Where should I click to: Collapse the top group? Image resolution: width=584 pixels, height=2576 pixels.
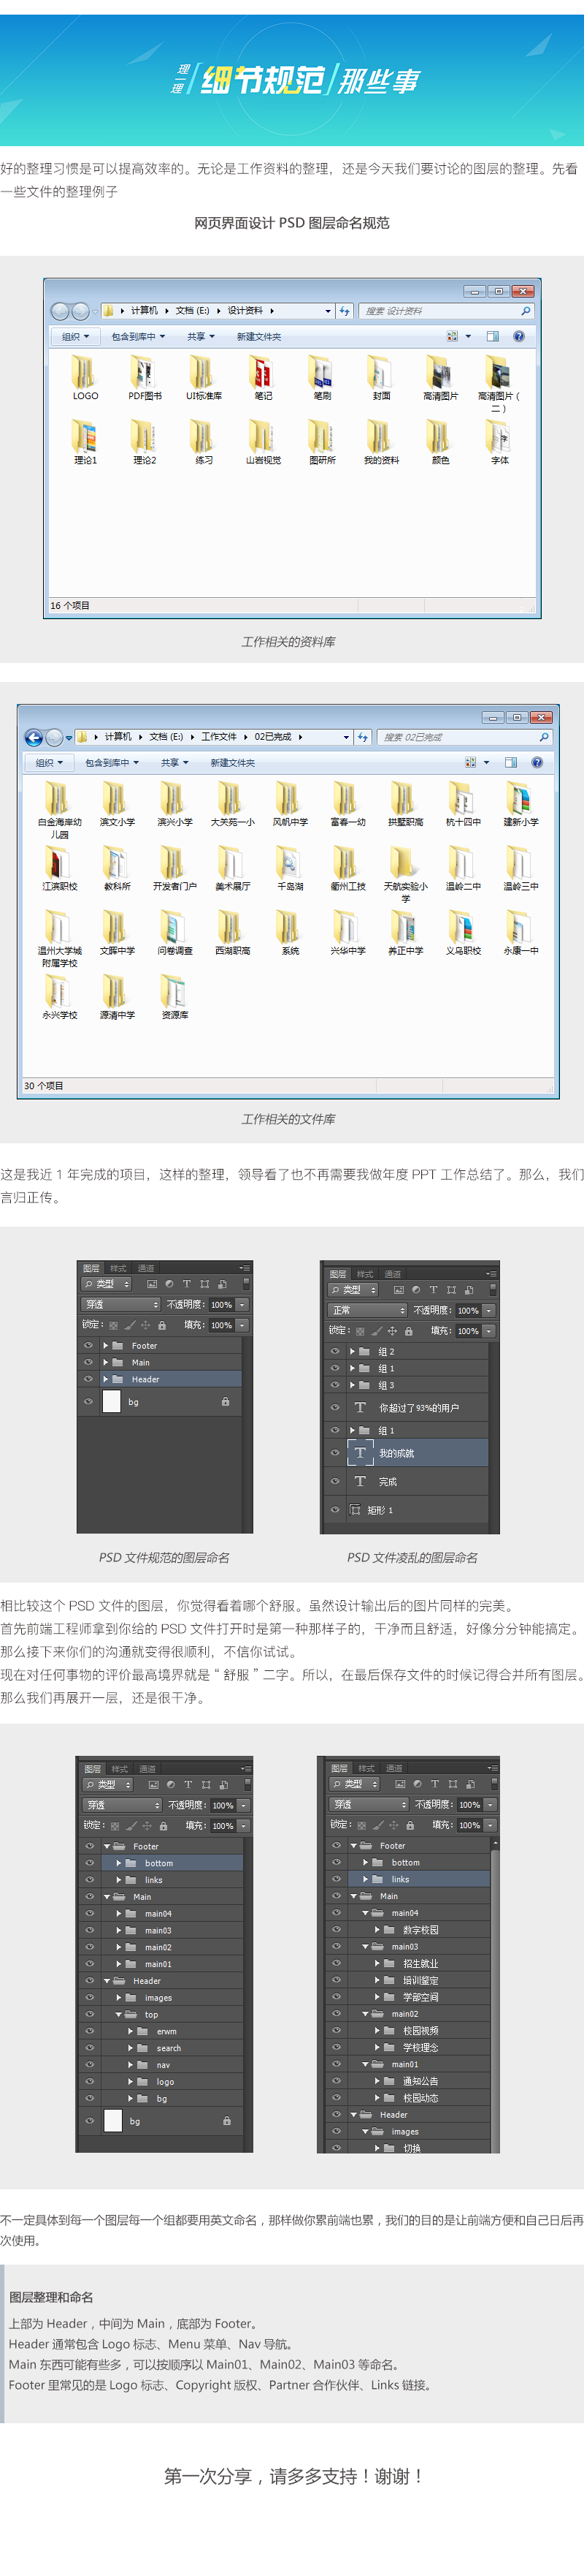[x=118, y=2014]
